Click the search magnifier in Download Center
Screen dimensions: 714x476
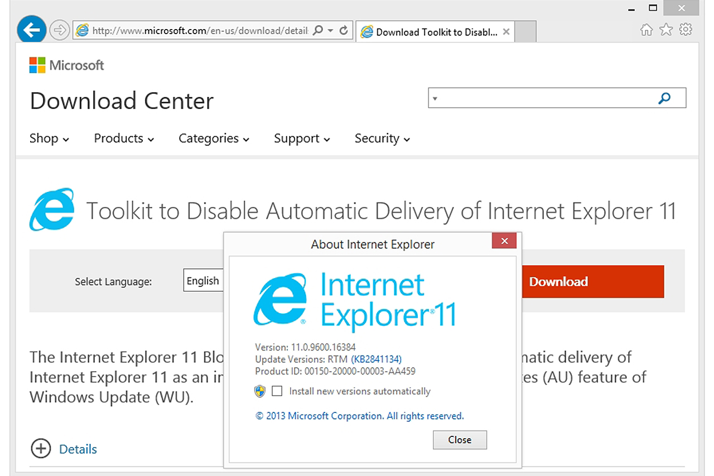tap(664, 99)
